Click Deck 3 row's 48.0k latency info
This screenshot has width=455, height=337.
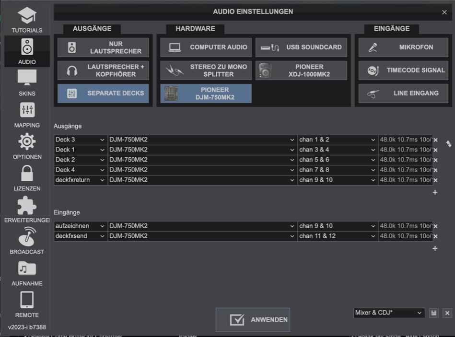pos(406,140)
